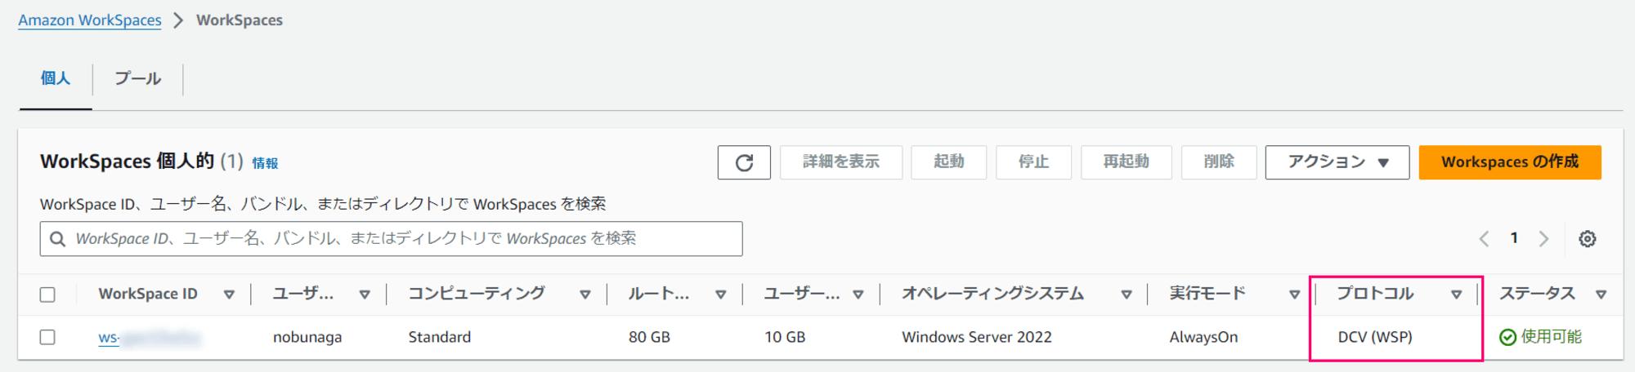
Task: Click the WorkSpaces 個人的 heading
Action: [x=127, y=162]
